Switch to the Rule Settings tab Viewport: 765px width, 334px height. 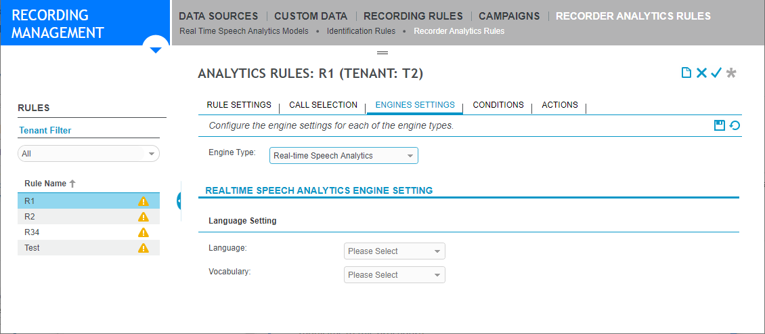point(239,105)
